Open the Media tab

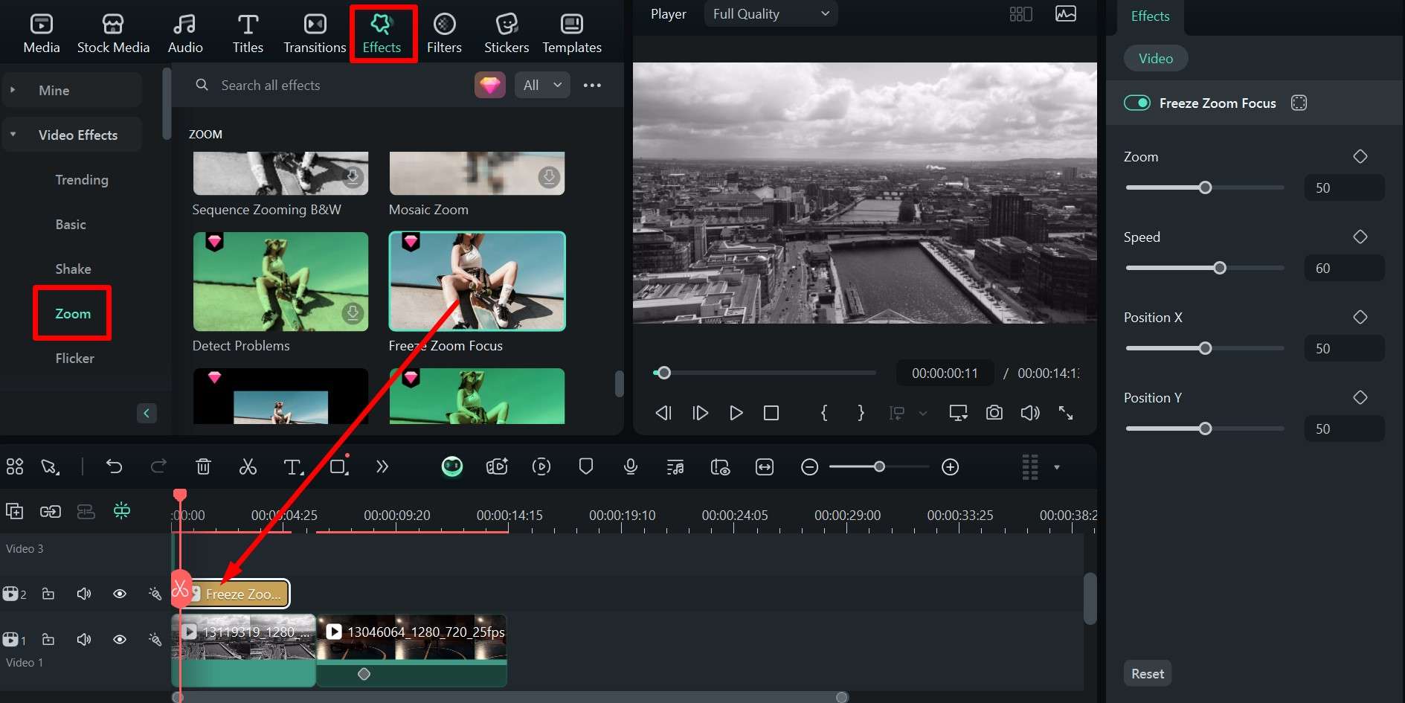pos(42,33)
